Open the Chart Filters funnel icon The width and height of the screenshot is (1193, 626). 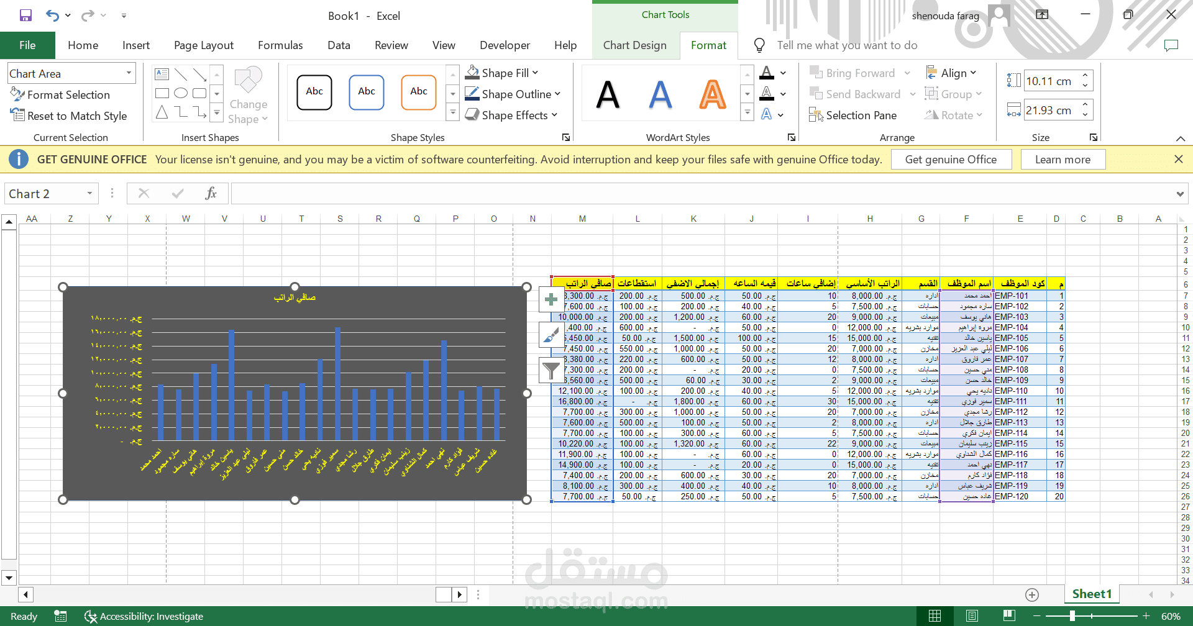pyautogui.click(x=551, y=371)
